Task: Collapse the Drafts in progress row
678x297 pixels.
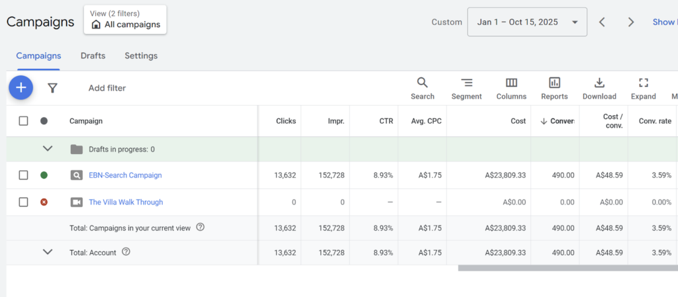Action: pos(48,149)
